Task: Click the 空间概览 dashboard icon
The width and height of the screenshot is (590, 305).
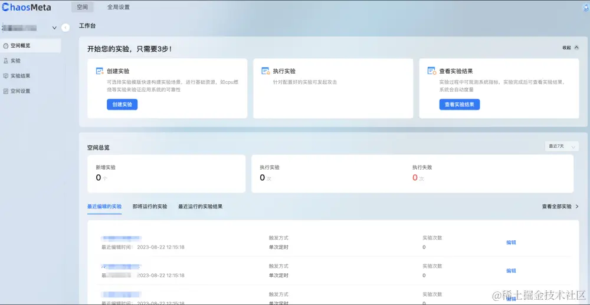Action: coord(6,46)
